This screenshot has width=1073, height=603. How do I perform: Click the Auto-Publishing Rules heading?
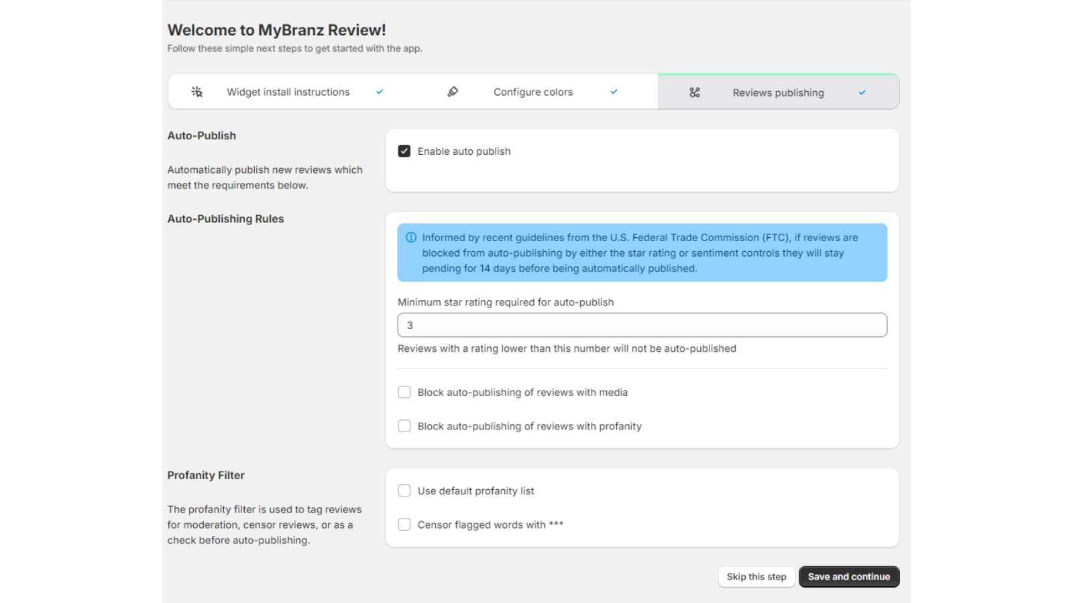tap(225, 219)
